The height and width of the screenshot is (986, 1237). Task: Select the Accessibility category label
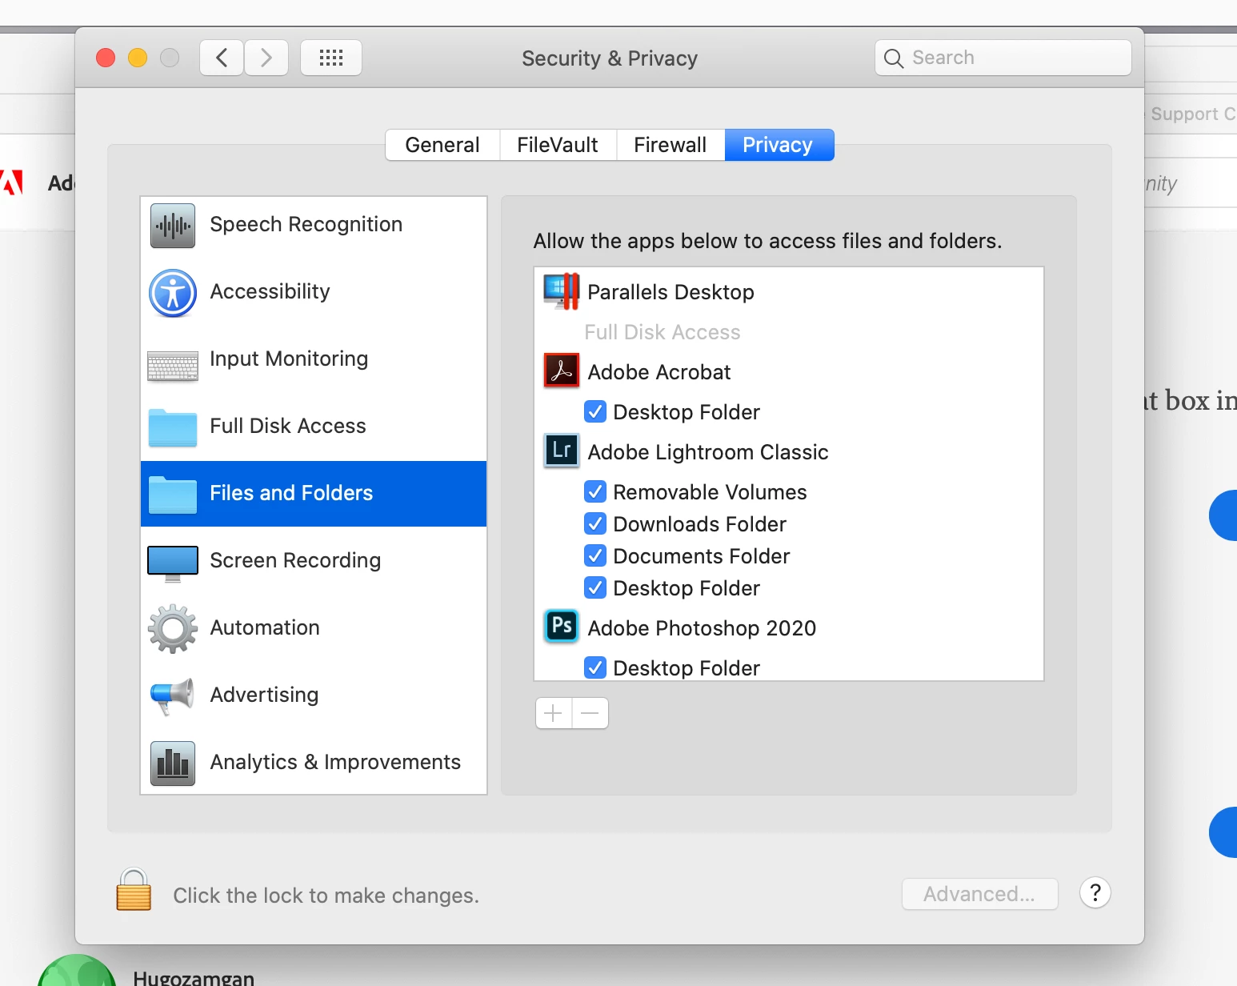270,291
